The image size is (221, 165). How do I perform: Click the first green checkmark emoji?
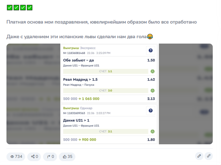click(x=10, y=7)
